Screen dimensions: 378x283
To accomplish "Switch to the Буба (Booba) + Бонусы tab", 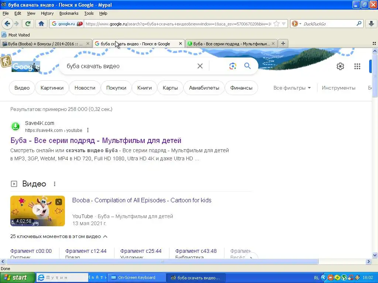I will (x=46, y=44).
